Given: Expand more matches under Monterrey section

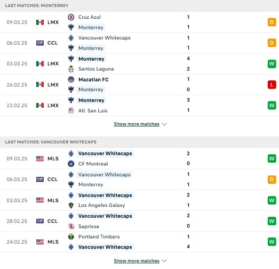Looking at the screenshot, I should 136,124.
